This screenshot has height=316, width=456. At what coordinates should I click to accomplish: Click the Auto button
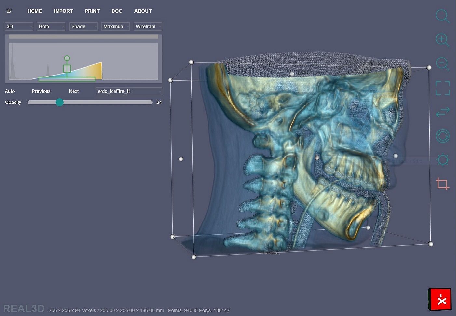10,91
